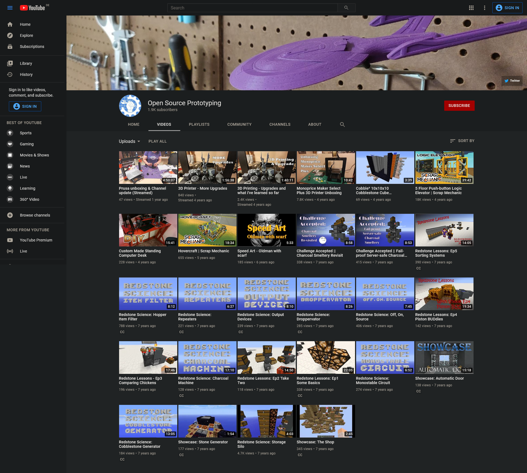Click the red Subscribe button
This screenshot has height=473, width=527.
tap(459, 106)
